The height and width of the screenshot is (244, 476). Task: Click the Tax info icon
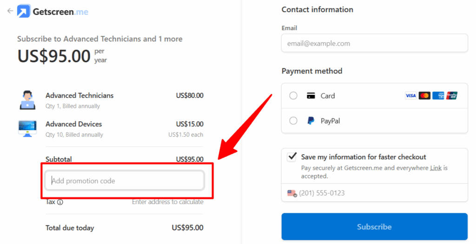(60, 202)
